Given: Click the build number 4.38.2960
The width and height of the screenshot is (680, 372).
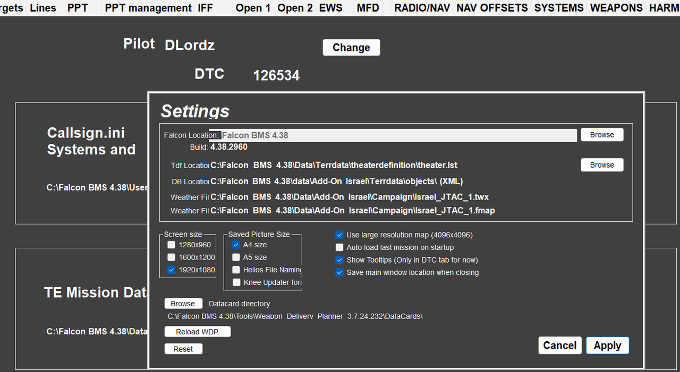Looking at the screenshot, I should pos(229,147).
